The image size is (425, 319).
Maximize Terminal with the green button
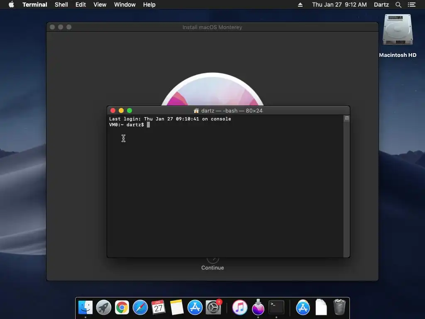pyautogui.click(x=129, y=110)
